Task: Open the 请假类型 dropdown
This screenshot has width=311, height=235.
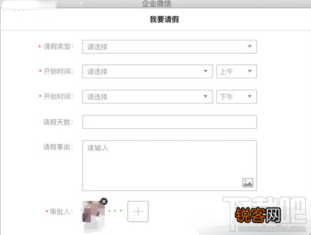Action: 169,47
